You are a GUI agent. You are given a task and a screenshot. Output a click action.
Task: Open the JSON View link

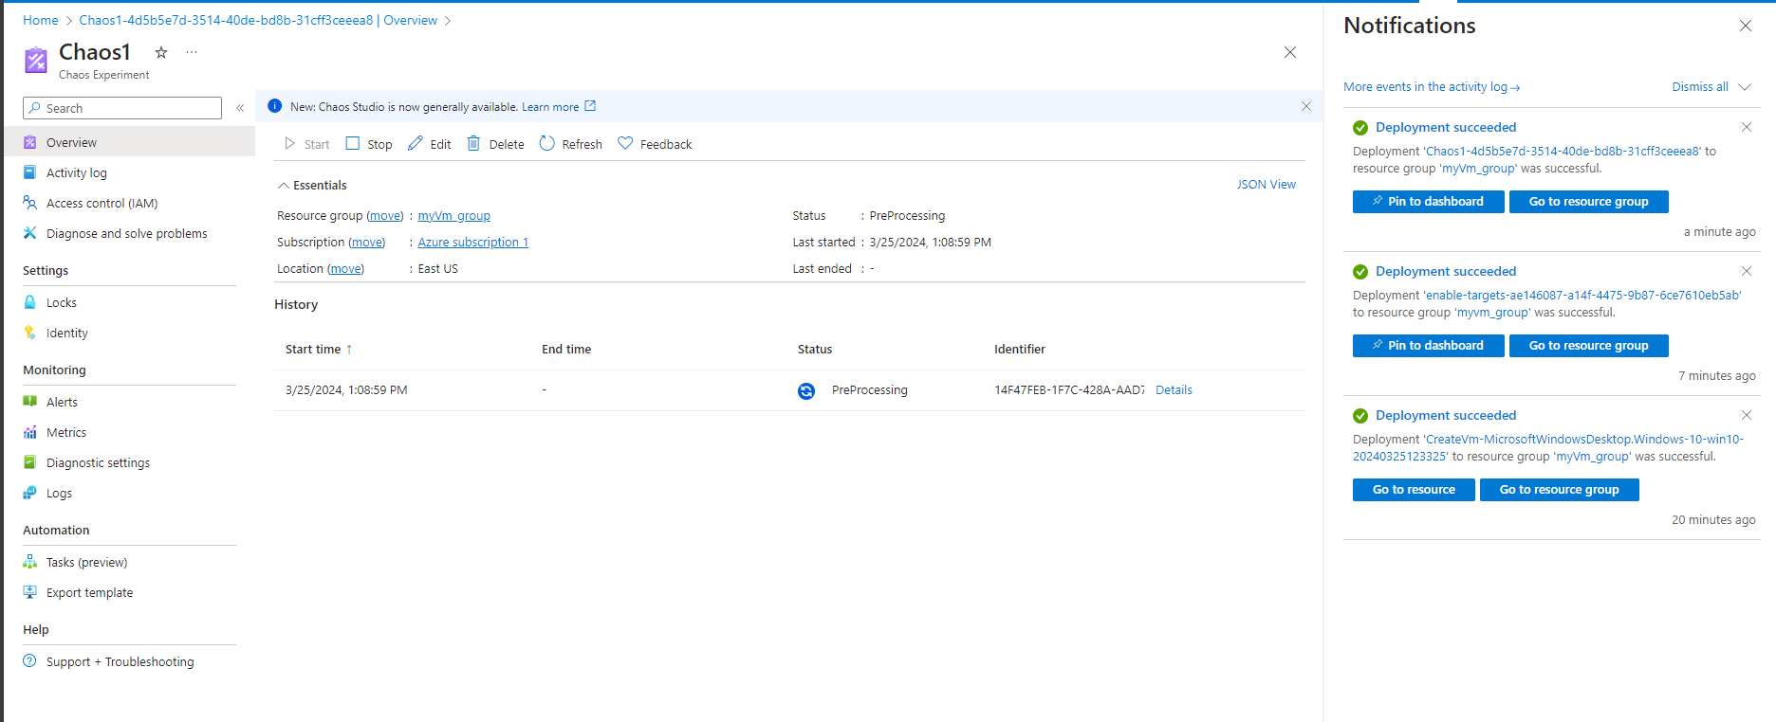click(1266, 185)
